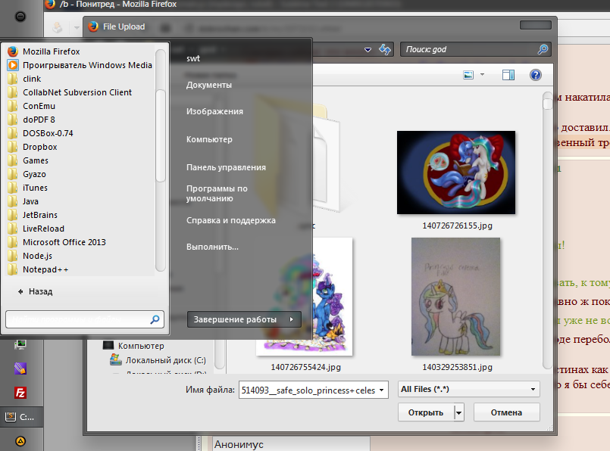Open Панель управления from the Start menu
The width and height of the screenshot is (610, 451).
point(226,167)
